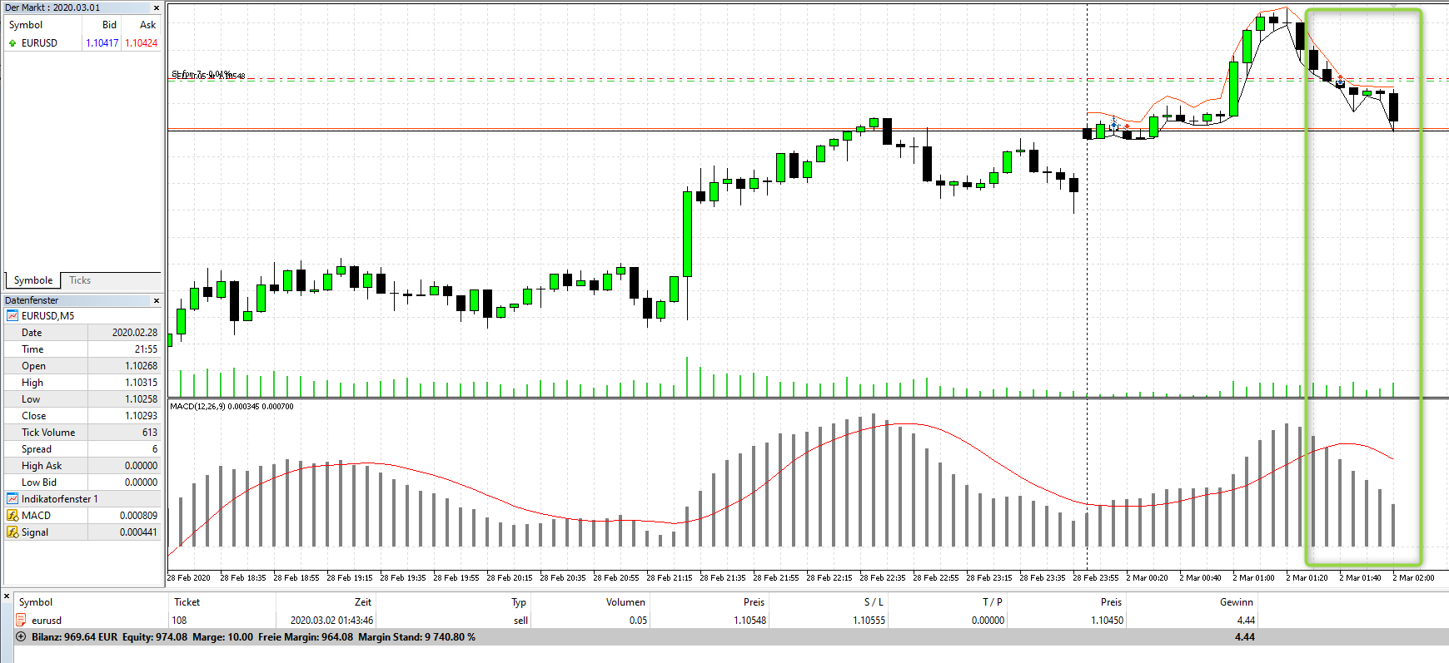Click the Low Bid value 0.00000
Screen dimensions: 1449x663
point(141,482)
